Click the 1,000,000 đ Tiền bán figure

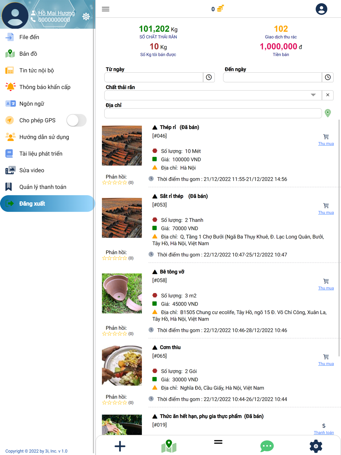point(281,47)
